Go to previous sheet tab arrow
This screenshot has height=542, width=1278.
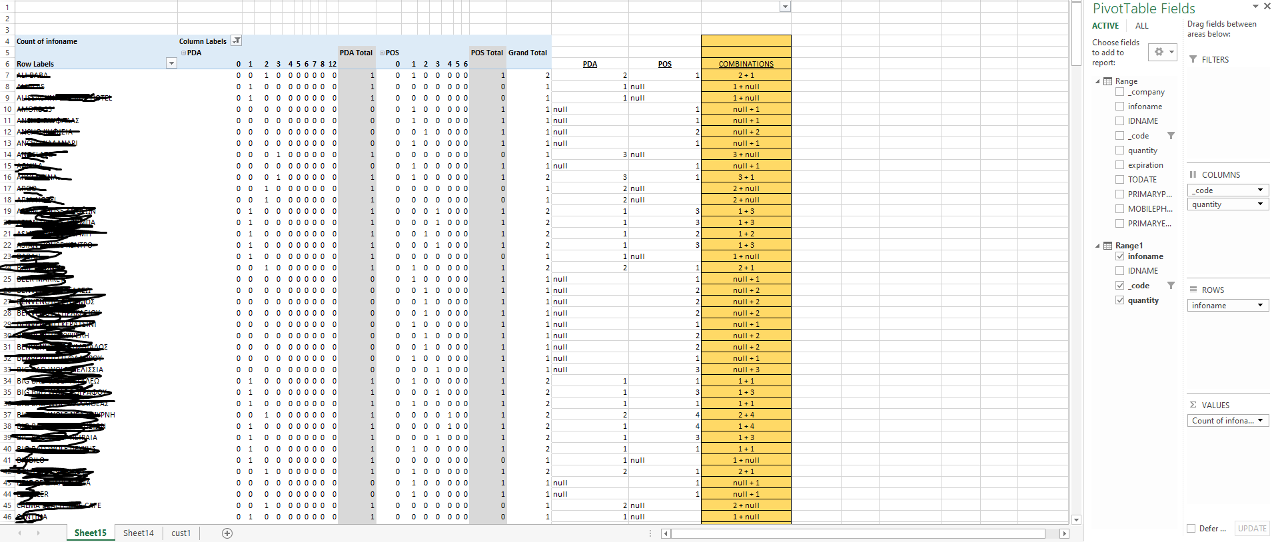click(x=19, y=533)
